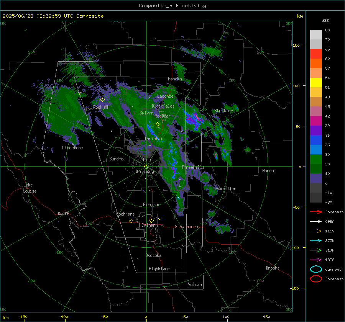
Task: Click the red forecast ellipse legend icon
Action: pos(316,278)
